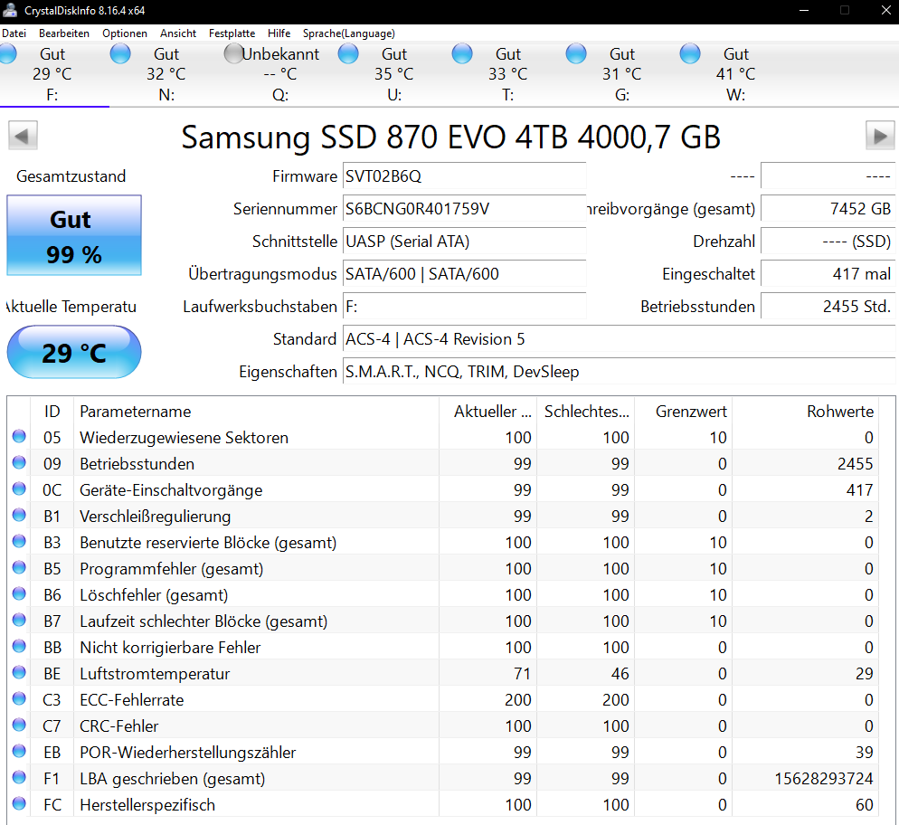Click the Schnittstelle UASP field
The image size is (899, 825).
coord(464,242)
